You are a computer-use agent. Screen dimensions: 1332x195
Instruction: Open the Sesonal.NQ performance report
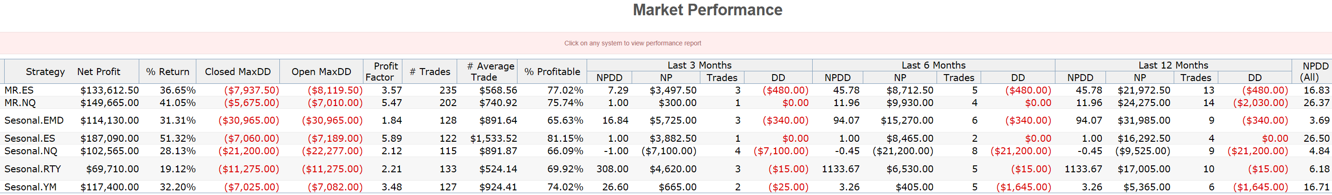click(31, 151)
